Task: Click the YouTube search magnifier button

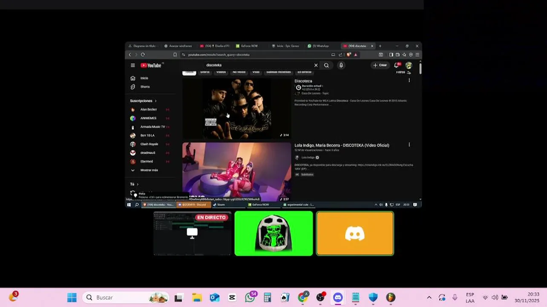Action: (x=326, y=65)
